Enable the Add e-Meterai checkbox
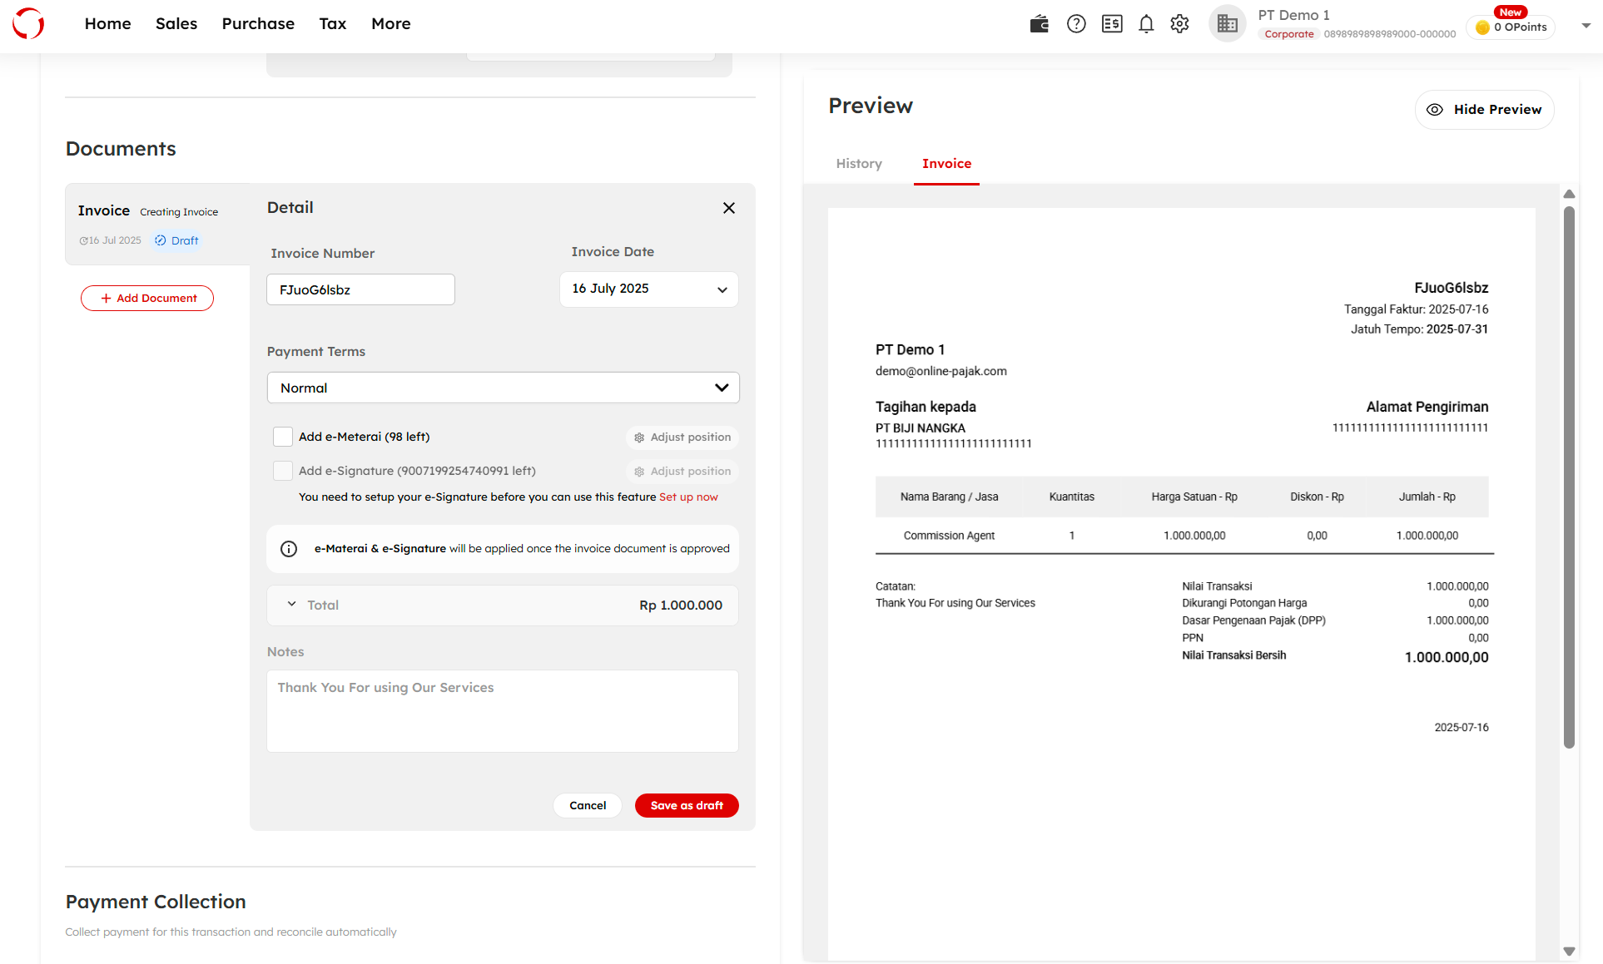Image resolution: width=1603 pixels, height=964 pixels. (283, 437)
